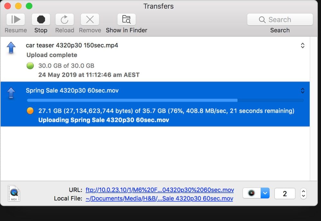The width and height of the screenshot is (321, 221).
Task: Click the 24 May 2019 timestamp text
Action: 89,75
